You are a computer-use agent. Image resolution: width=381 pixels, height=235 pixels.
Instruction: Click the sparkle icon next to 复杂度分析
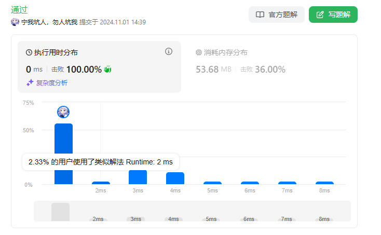(30, 82)
